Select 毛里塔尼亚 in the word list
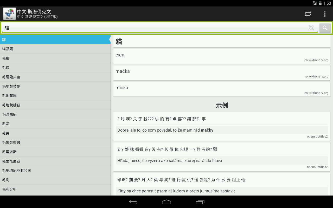This screenshot has height=208, width=333. pos(55,161)
